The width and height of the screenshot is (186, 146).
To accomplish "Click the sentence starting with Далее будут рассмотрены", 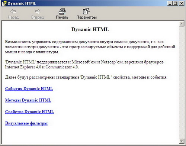I will pyautogui.click(x=86, y=77).
